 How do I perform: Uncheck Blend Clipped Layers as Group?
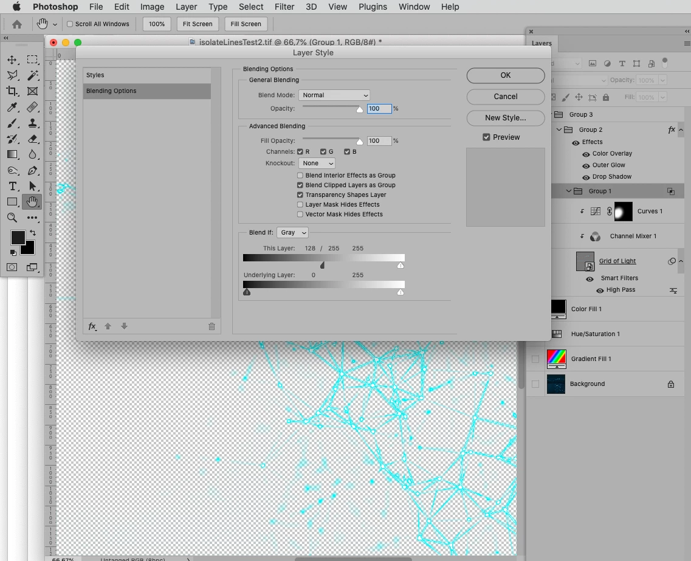(x=300, y=185)
